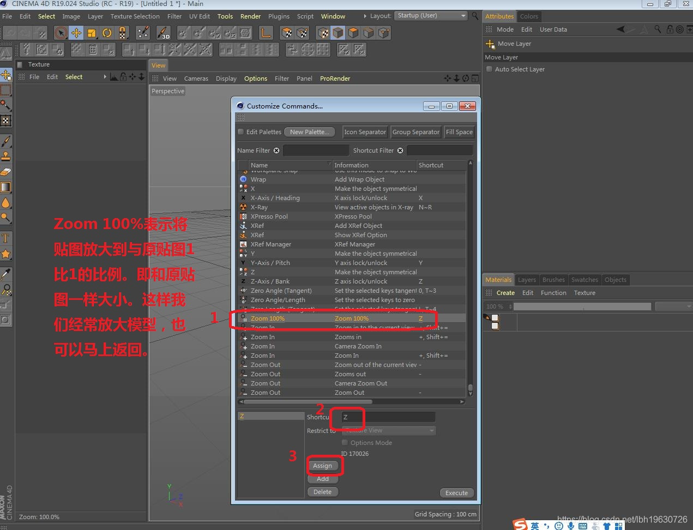Select the eraser tool

click(x=6, y=172)
